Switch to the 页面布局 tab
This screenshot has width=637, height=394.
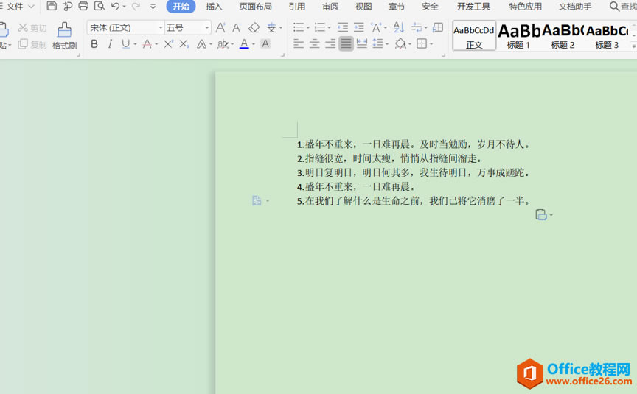pyautogui.click(x=256, y=7)
